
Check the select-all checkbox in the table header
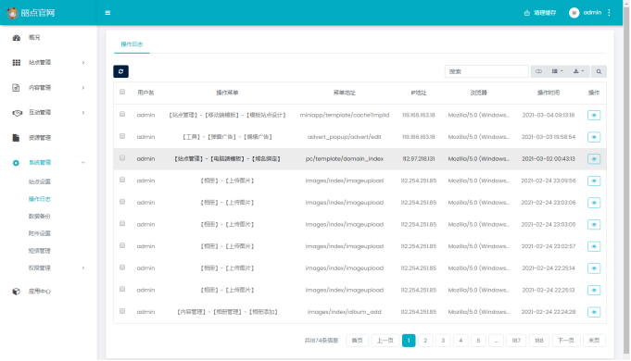click(122, 92)
